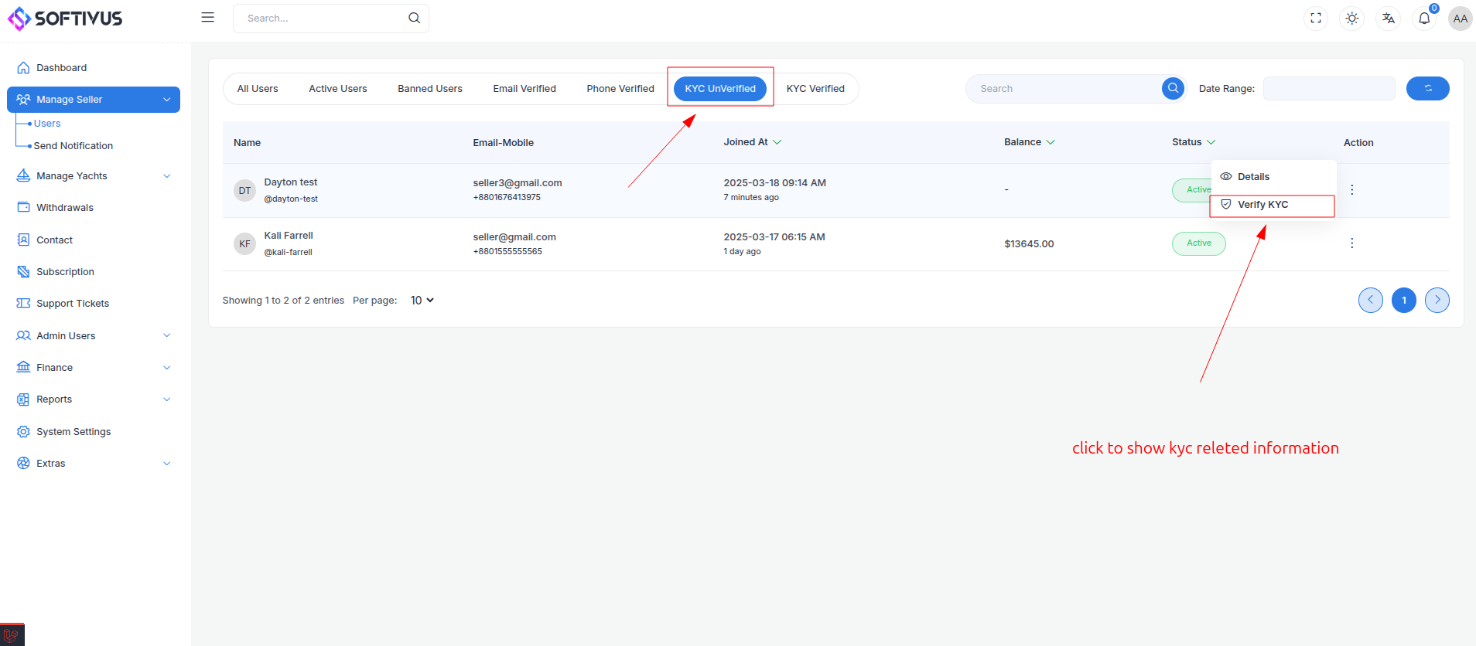Click the Kali Farrell name
The image size is (1476, 646).
click(289, 236)
